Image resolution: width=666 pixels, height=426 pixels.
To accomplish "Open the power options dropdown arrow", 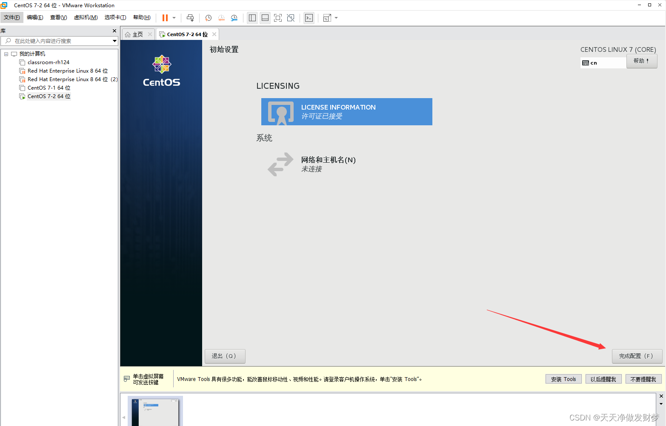I will tap(174, 18).
